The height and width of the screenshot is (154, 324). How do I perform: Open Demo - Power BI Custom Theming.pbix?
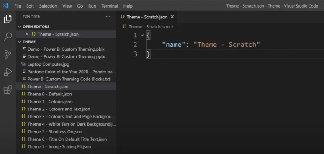pos(66,49)
